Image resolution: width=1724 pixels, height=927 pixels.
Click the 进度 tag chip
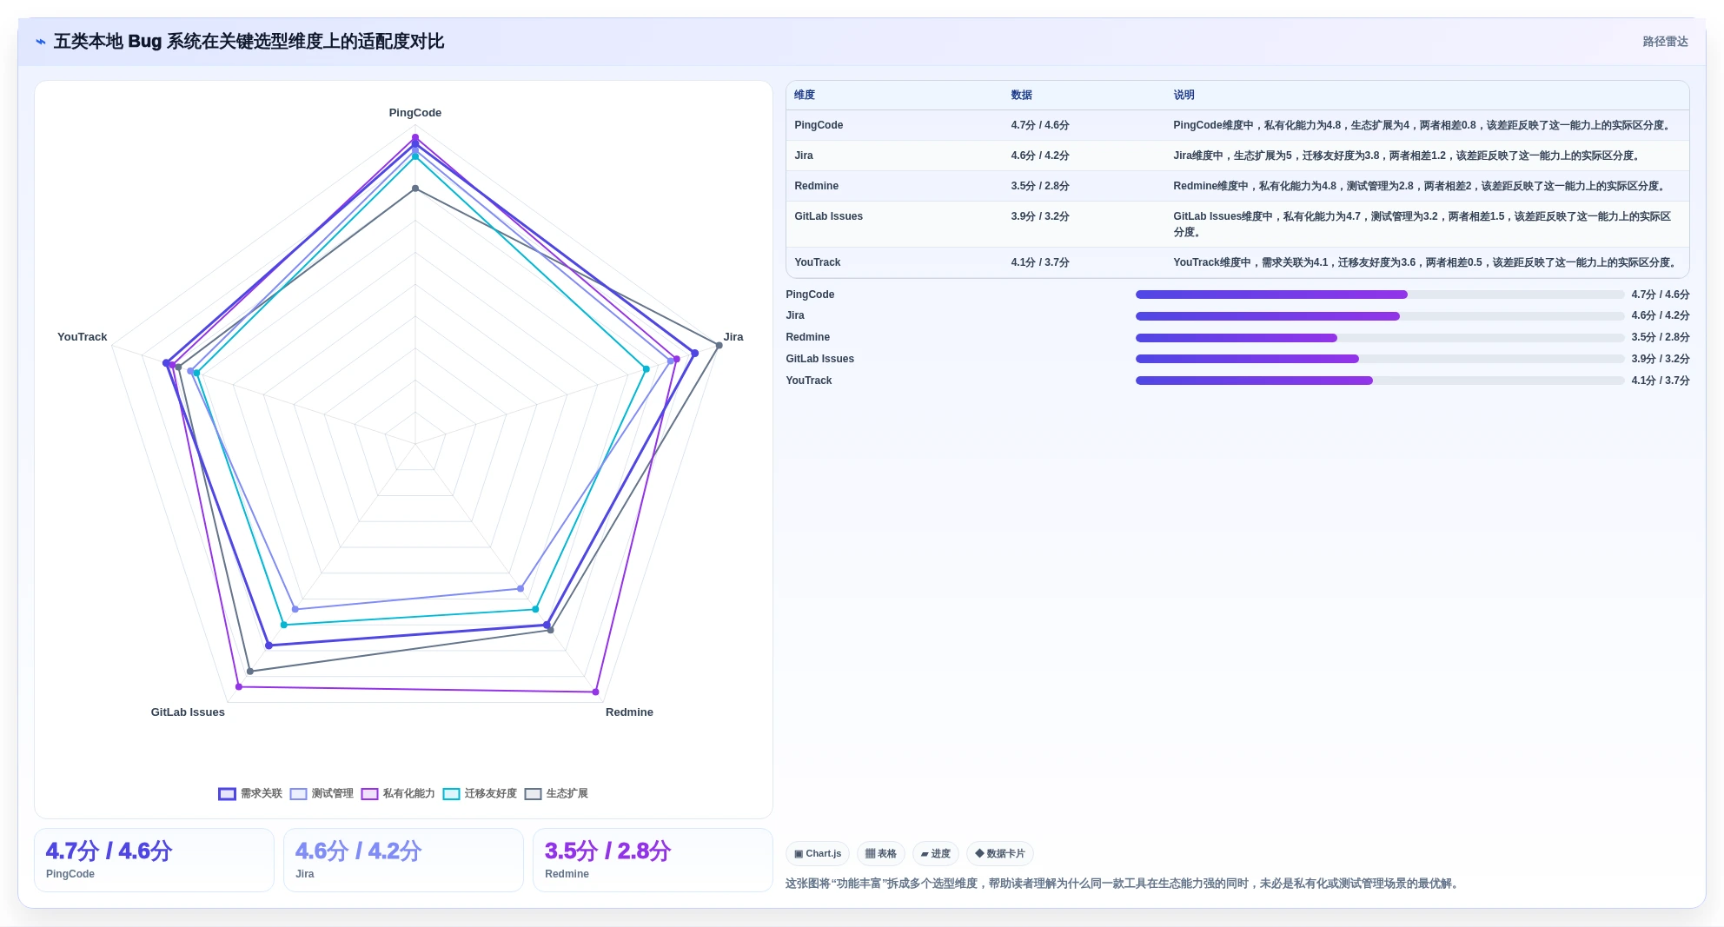(x=936, y=853)
